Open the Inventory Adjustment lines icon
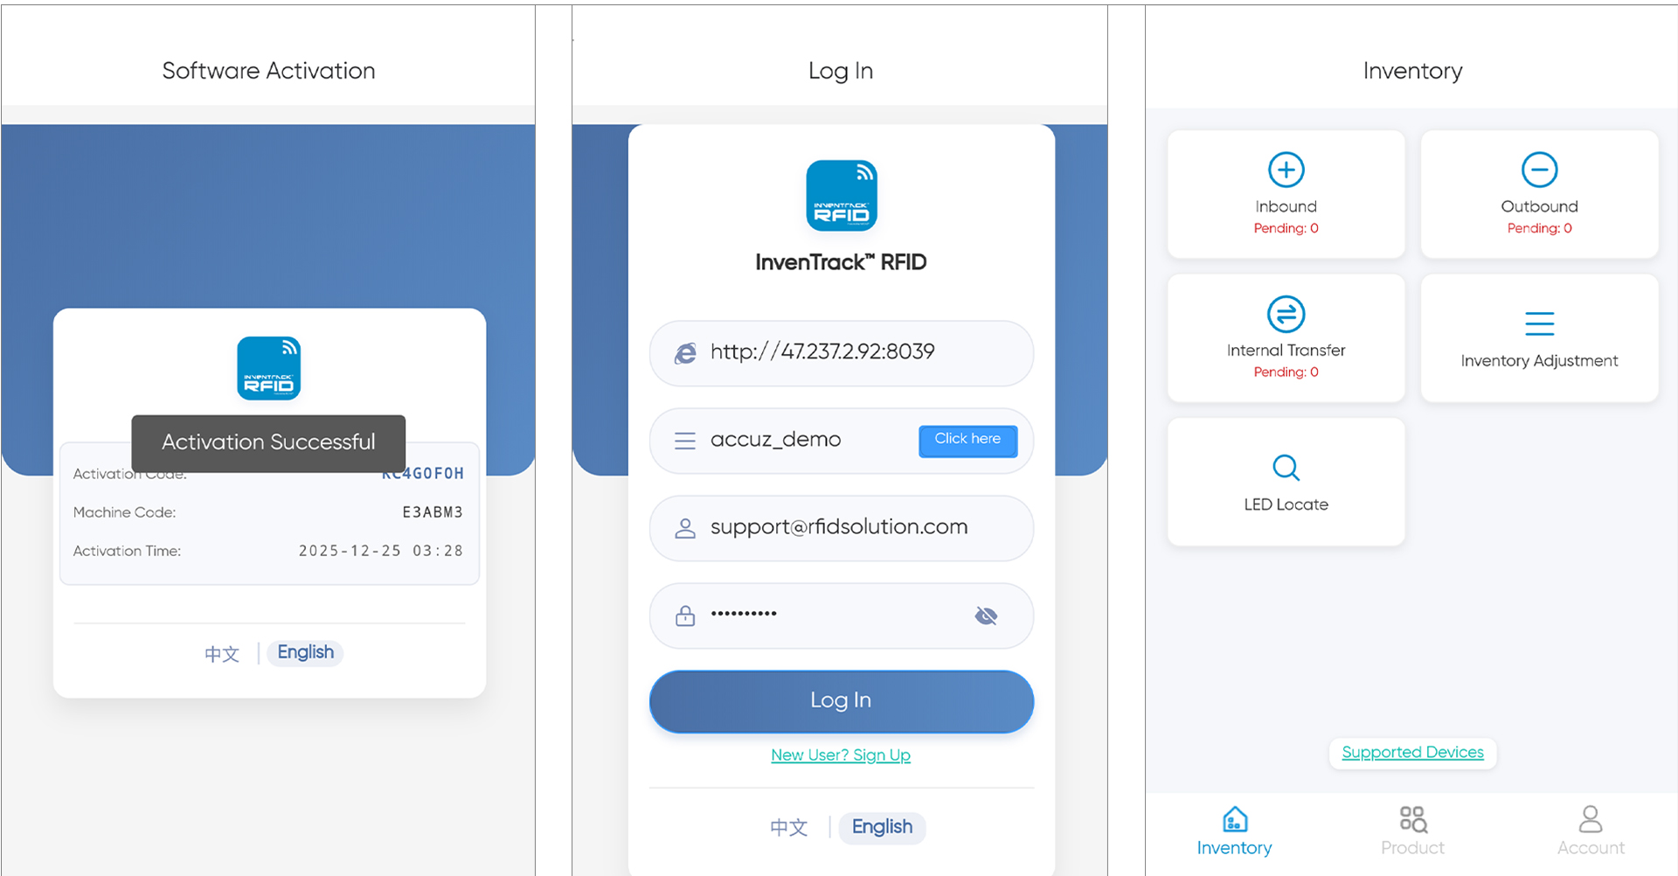This screenshot has width=1678, height=876. [1540, 323]
